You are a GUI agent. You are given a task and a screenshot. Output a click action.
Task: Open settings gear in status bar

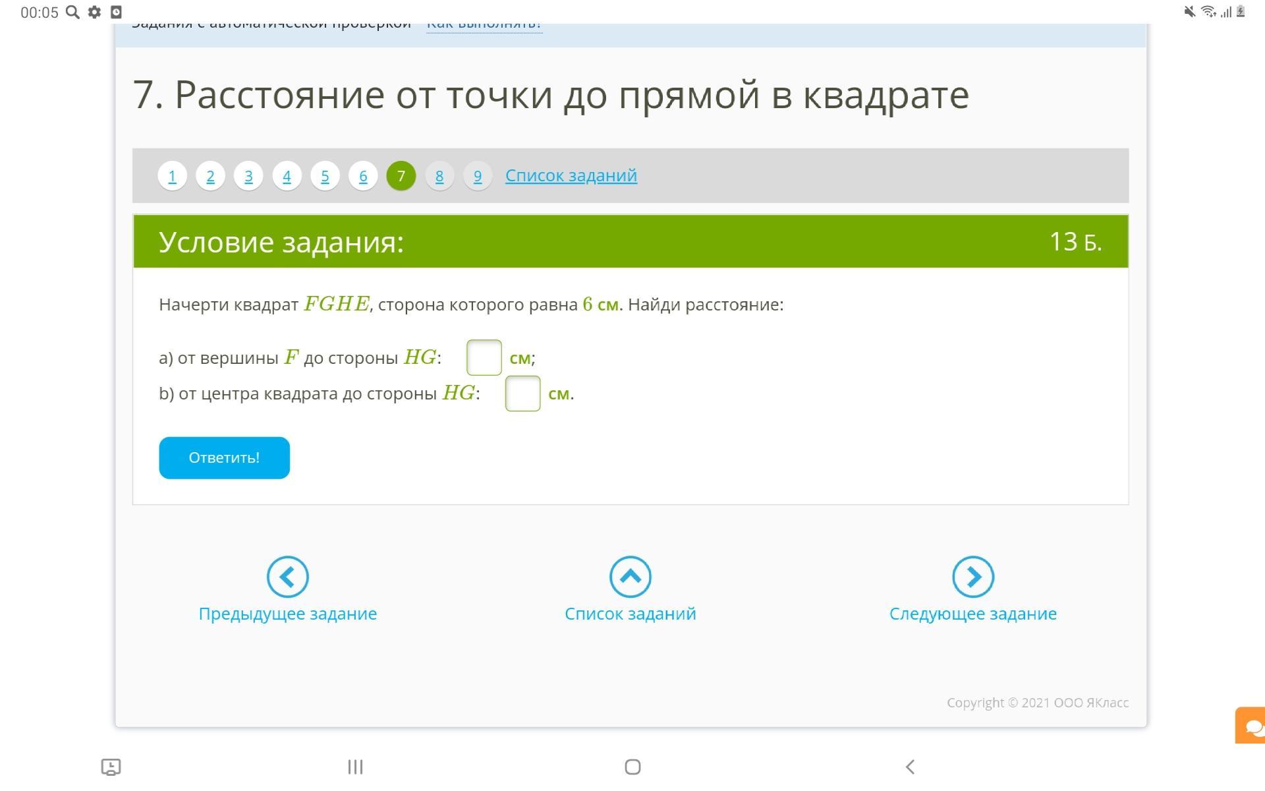[94, 12]
